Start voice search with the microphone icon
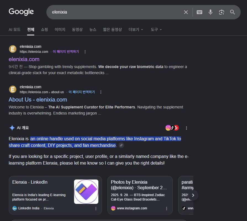 (x=211, y=12)
